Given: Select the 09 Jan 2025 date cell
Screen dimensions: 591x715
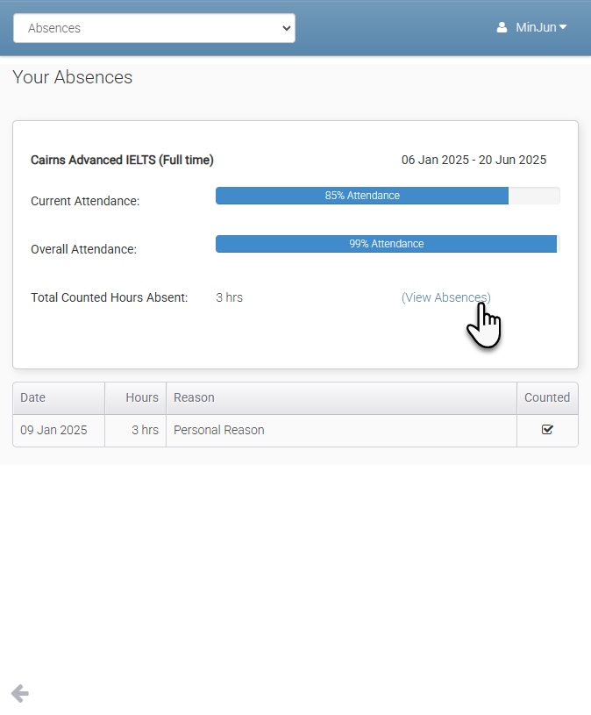Looking at the screenshot, I should point(53,430).
